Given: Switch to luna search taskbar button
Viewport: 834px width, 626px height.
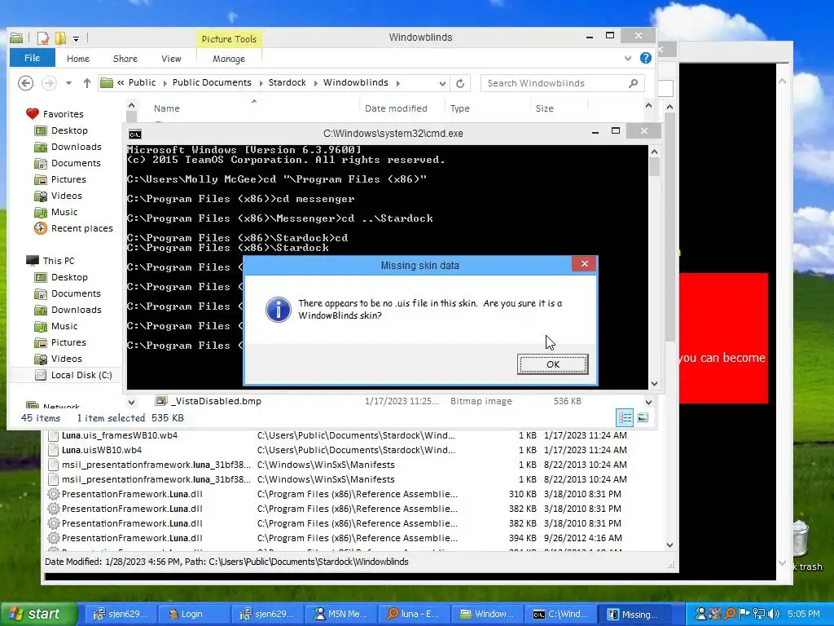Looking at the screenshot, I should [413, 615].
